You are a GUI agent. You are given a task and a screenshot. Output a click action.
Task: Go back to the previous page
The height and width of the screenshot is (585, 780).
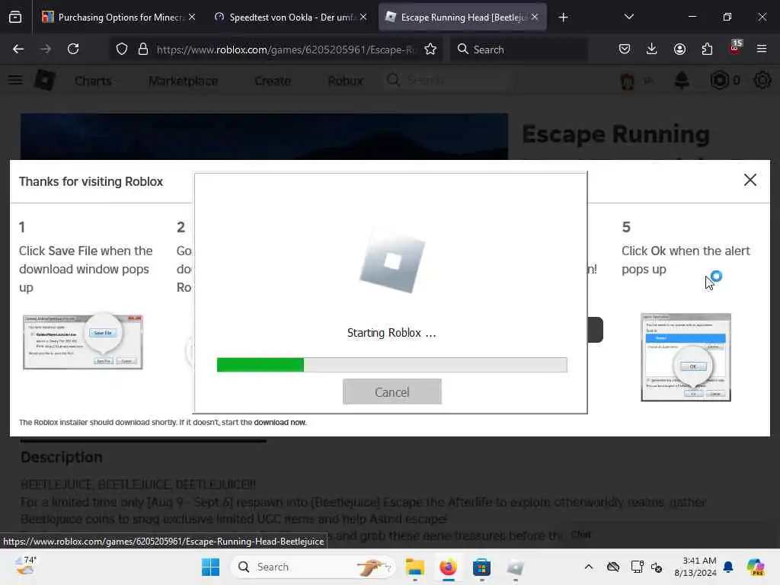pos(18,49)
